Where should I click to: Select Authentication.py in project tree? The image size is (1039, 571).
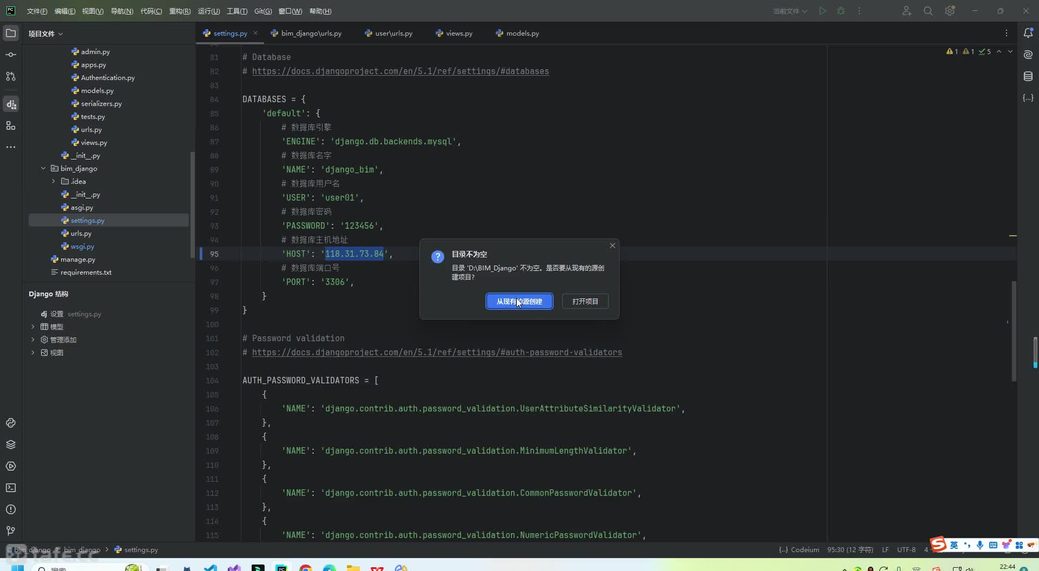[108, 77]
